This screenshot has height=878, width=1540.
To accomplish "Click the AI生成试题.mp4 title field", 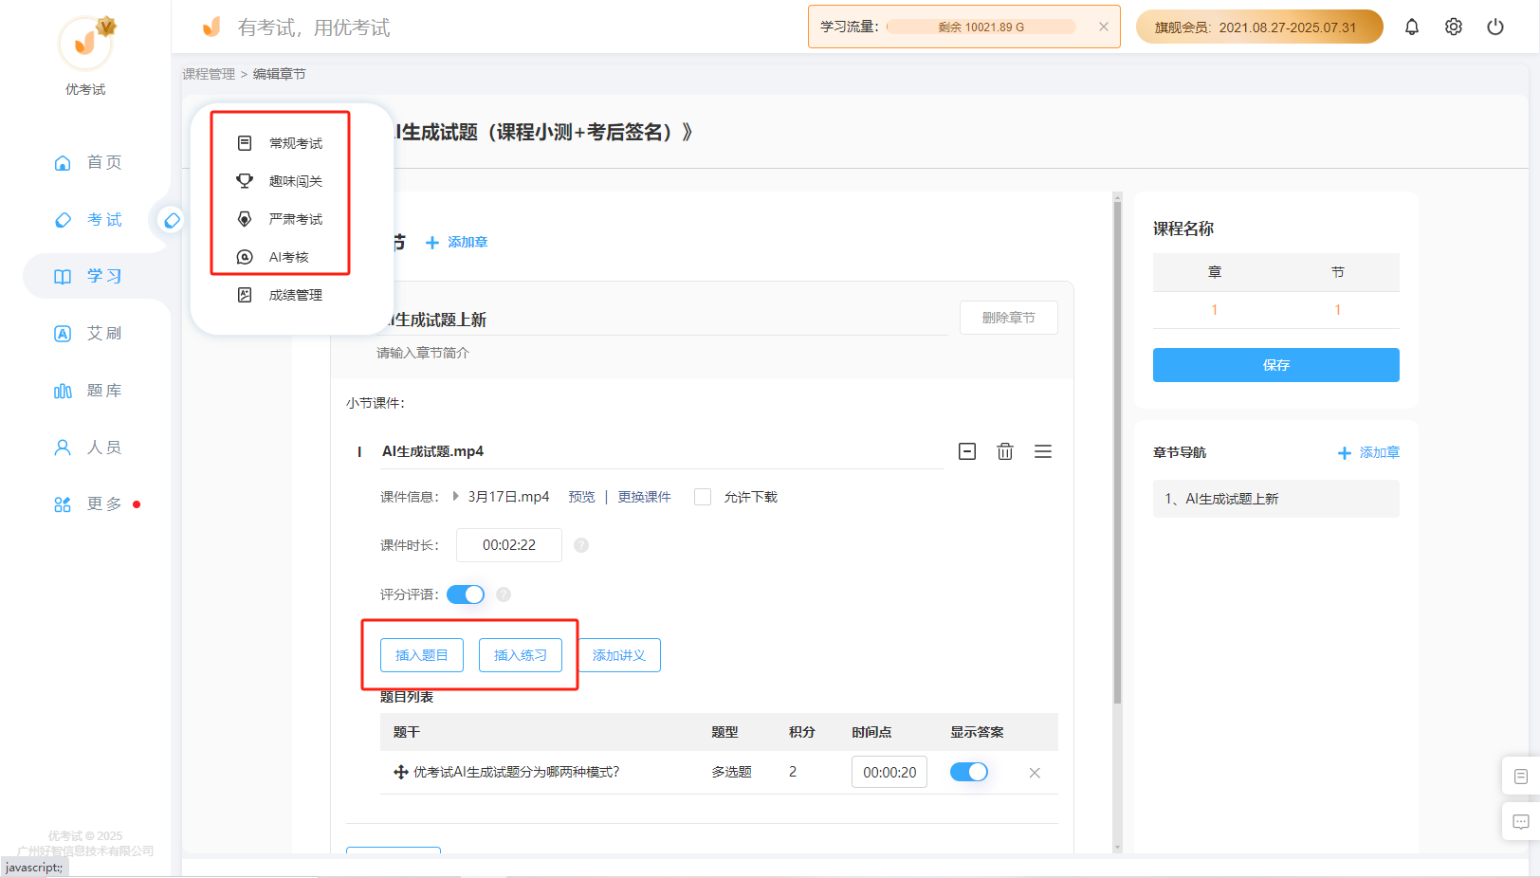I will point(662,451).
